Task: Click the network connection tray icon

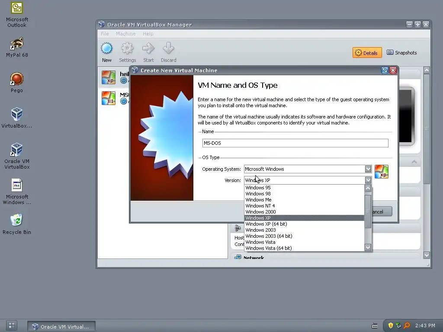Action: click(x=398, y=326)
